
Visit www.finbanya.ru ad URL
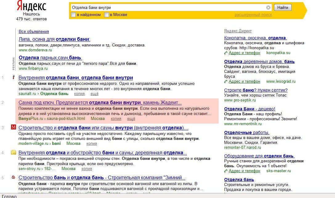33,69
